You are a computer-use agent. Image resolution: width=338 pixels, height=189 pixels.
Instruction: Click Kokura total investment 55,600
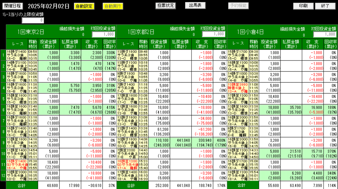270,185
